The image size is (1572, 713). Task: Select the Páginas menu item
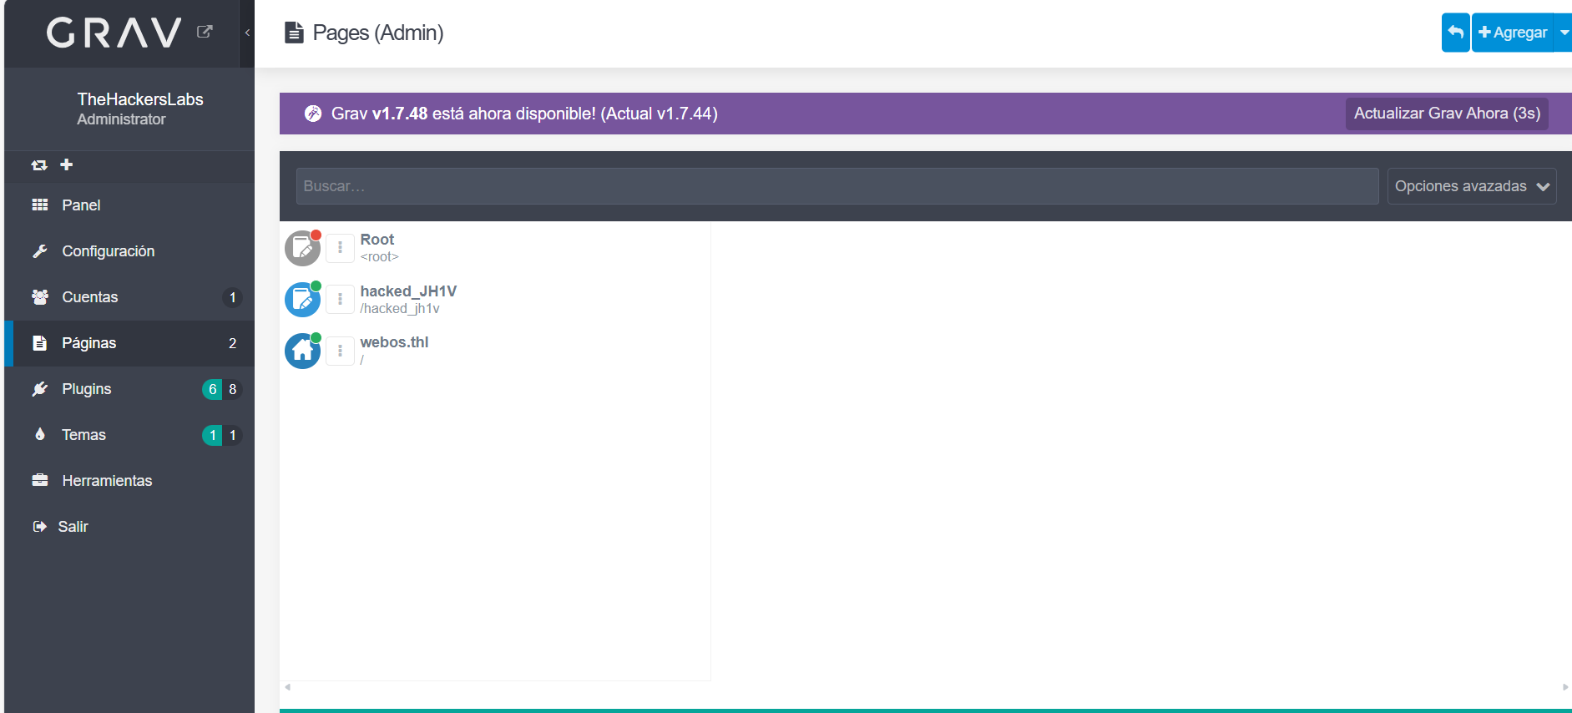(x=129, y=343)
